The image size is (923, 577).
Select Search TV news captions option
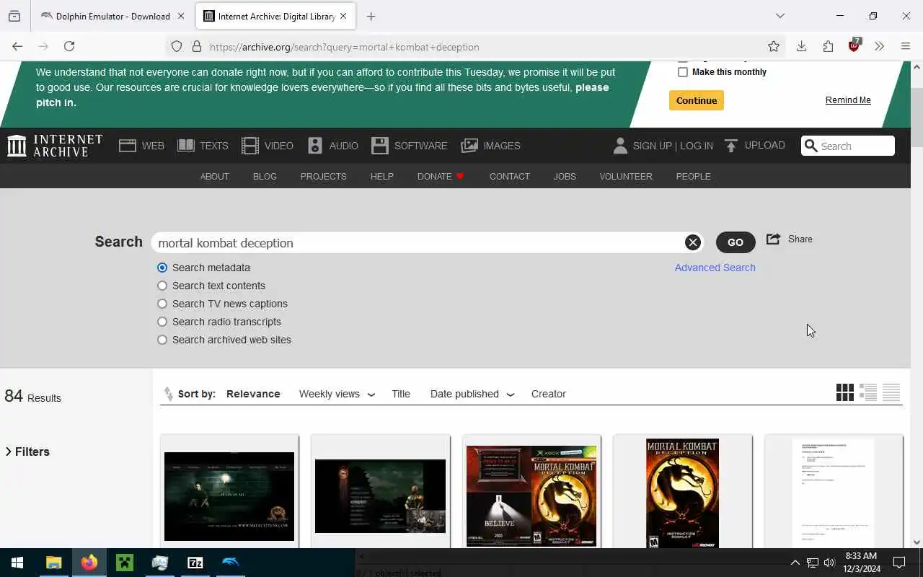(162, 304)
